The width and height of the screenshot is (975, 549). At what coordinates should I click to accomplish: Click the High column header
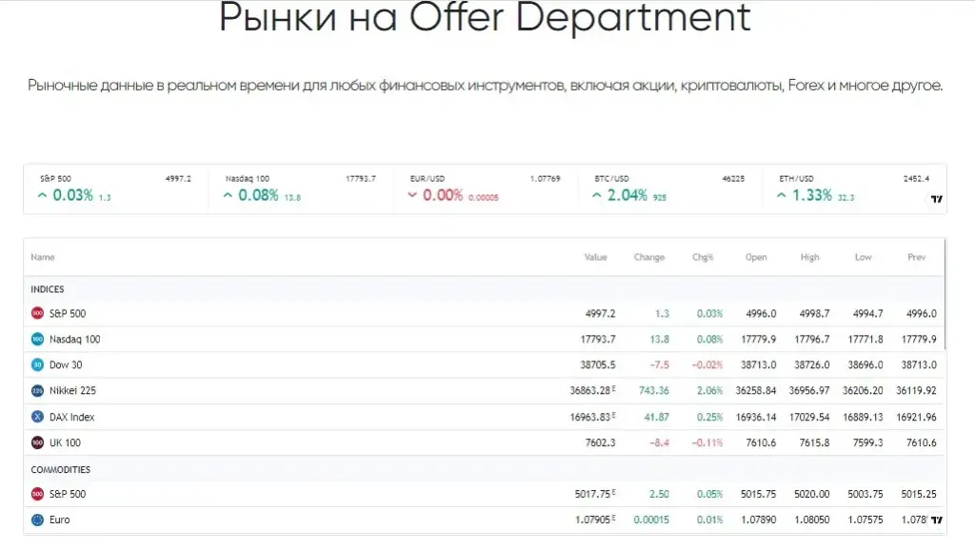tap(809, 257)
